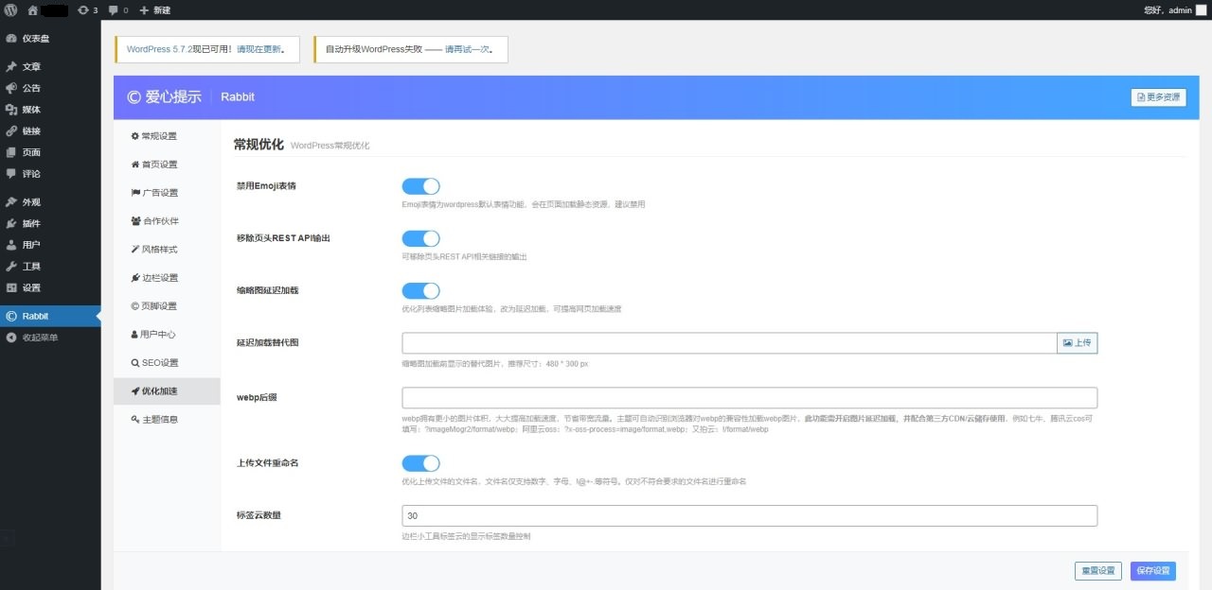This screenshot has height=590, width=1212.
Task: Open updates indicator showing 3
Action: tap(87, 9)
